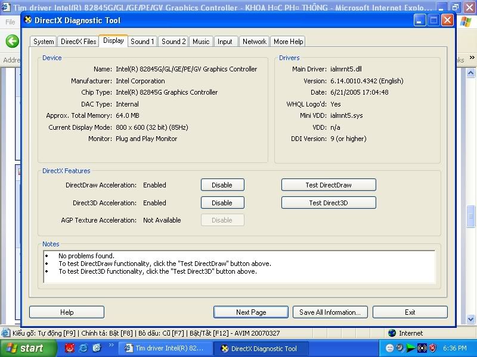Click the AVIM status text "Kiểu gõ: Tự động [F9]"

[x=44, y=333]
